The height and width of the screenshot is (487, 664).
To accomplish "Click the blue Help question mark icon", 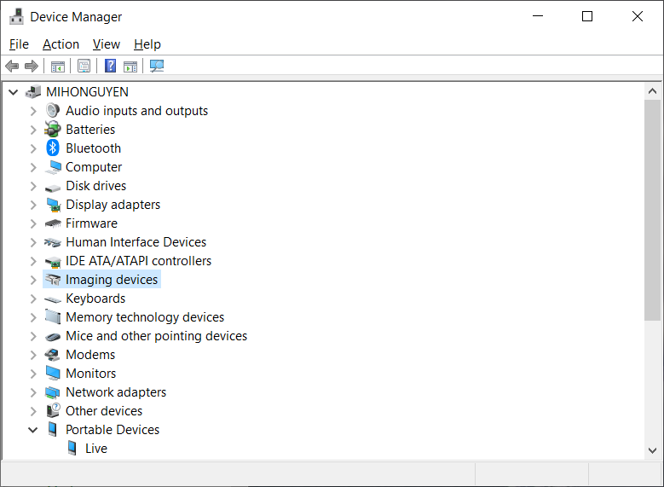I will pos(110,67).
